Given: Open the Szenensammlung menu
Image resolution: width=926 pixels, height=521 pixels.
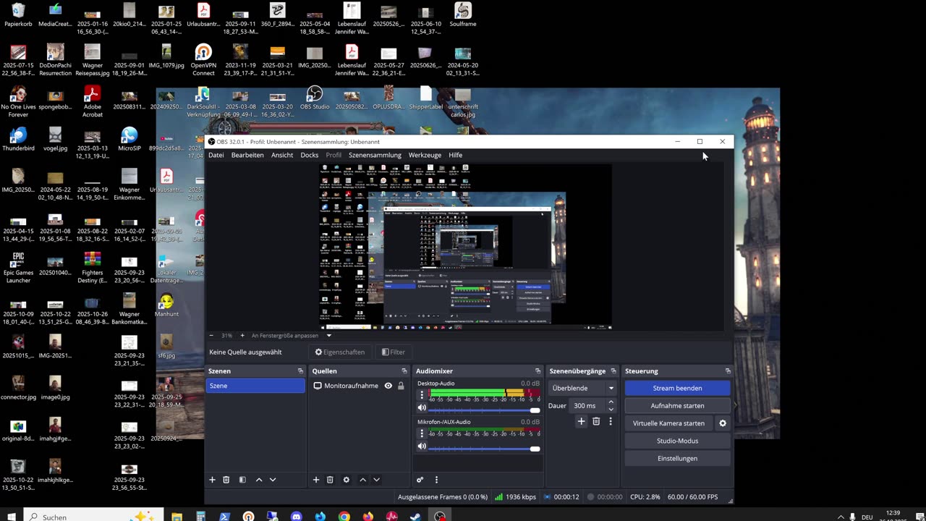Looking at the screenshot, I should pos(375,155).
